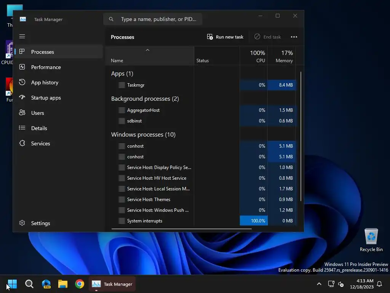The height and width of the screenshot is (293, 390).
Task: Switch to the Processes page
Action: (59, 52)
